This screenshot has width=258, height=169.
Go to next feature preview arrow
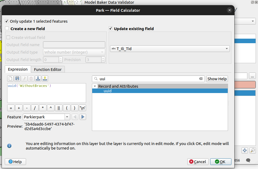[83, 117]
